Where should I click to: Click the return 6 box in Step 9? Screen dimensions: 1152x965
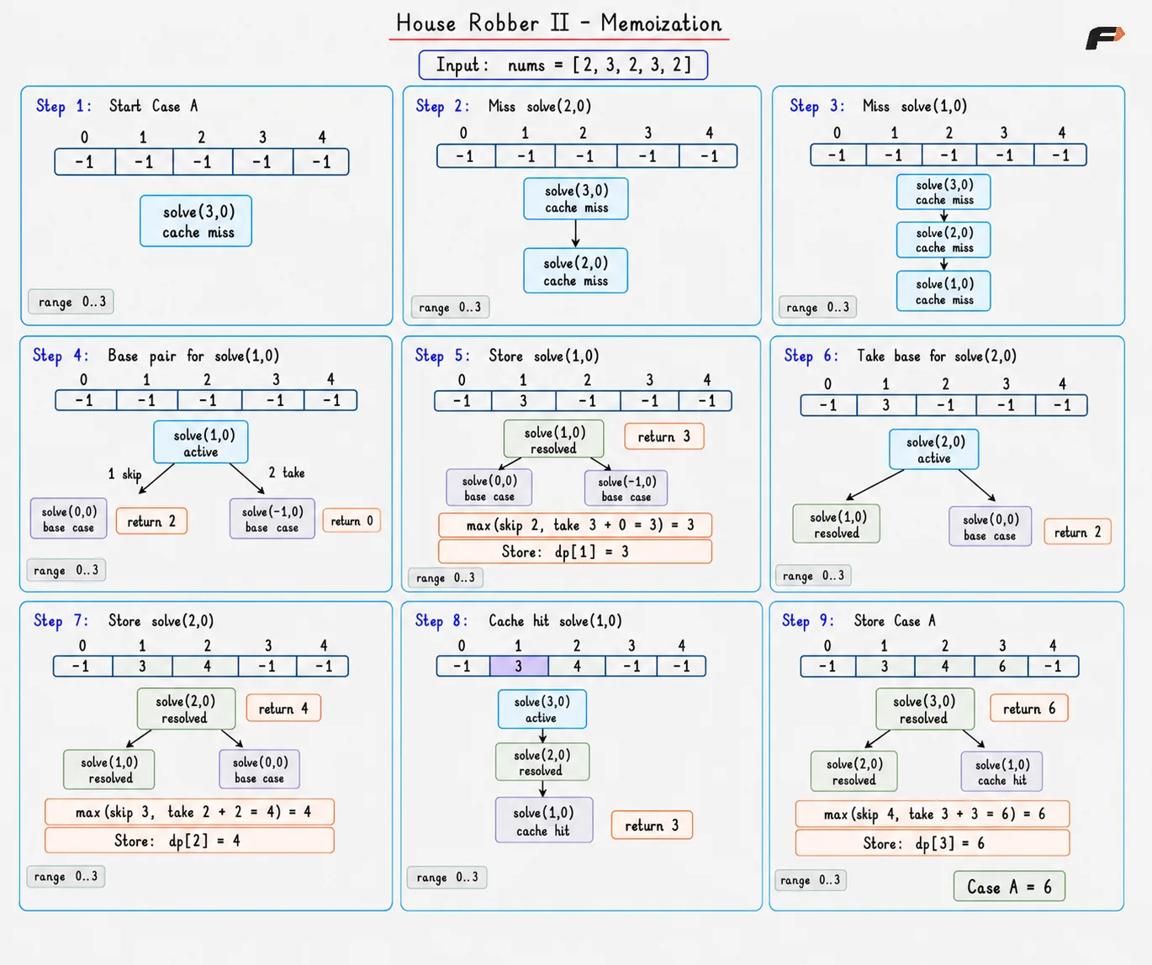(1029, 709)
